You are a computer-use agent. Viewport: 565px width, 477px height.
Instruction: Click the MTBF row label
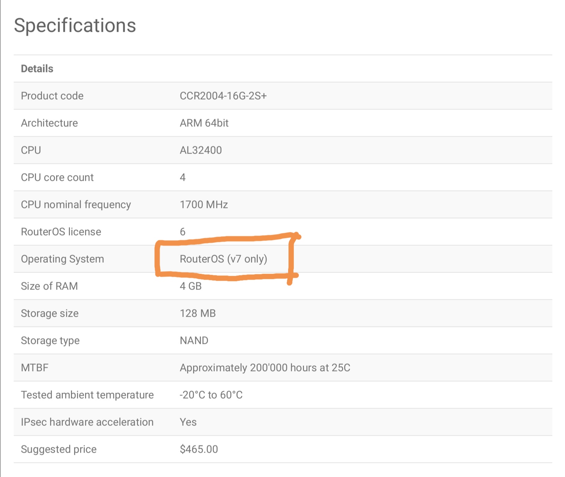click(35, 368)
